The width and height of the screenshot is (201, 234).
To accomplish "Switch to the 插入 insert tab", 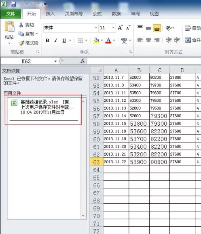I will pyautogui.click(x=50, y=14).
